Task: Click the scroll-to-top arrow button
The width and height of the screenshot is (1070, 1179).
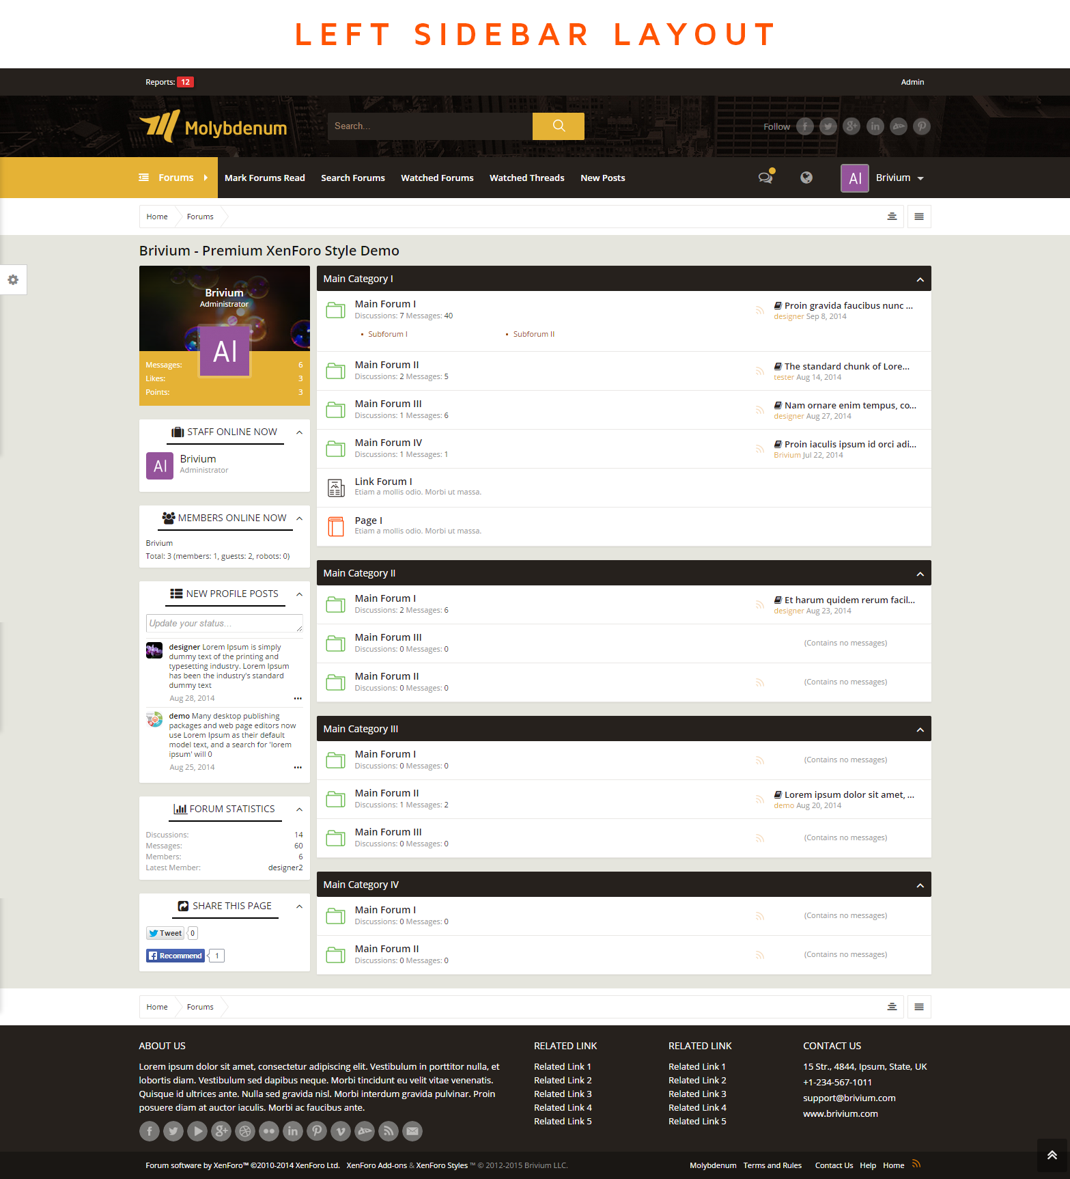Action: pyautogui.click(x=1052, y=1155)
